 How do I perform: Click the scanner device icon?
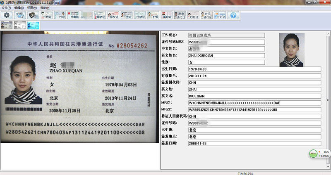pyautogui.click(x=34, y=15)
